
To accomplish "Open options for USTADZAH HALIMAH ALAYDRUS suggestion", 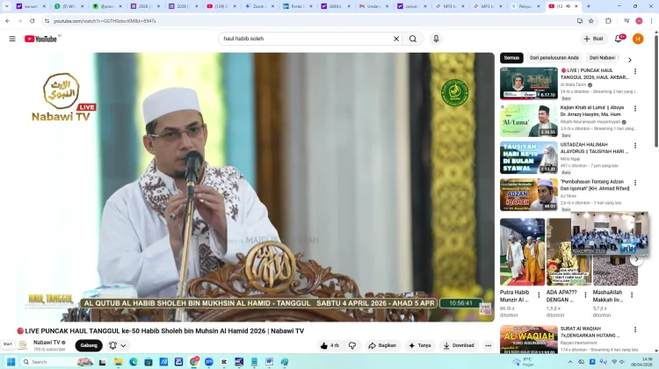I will 635,146.
